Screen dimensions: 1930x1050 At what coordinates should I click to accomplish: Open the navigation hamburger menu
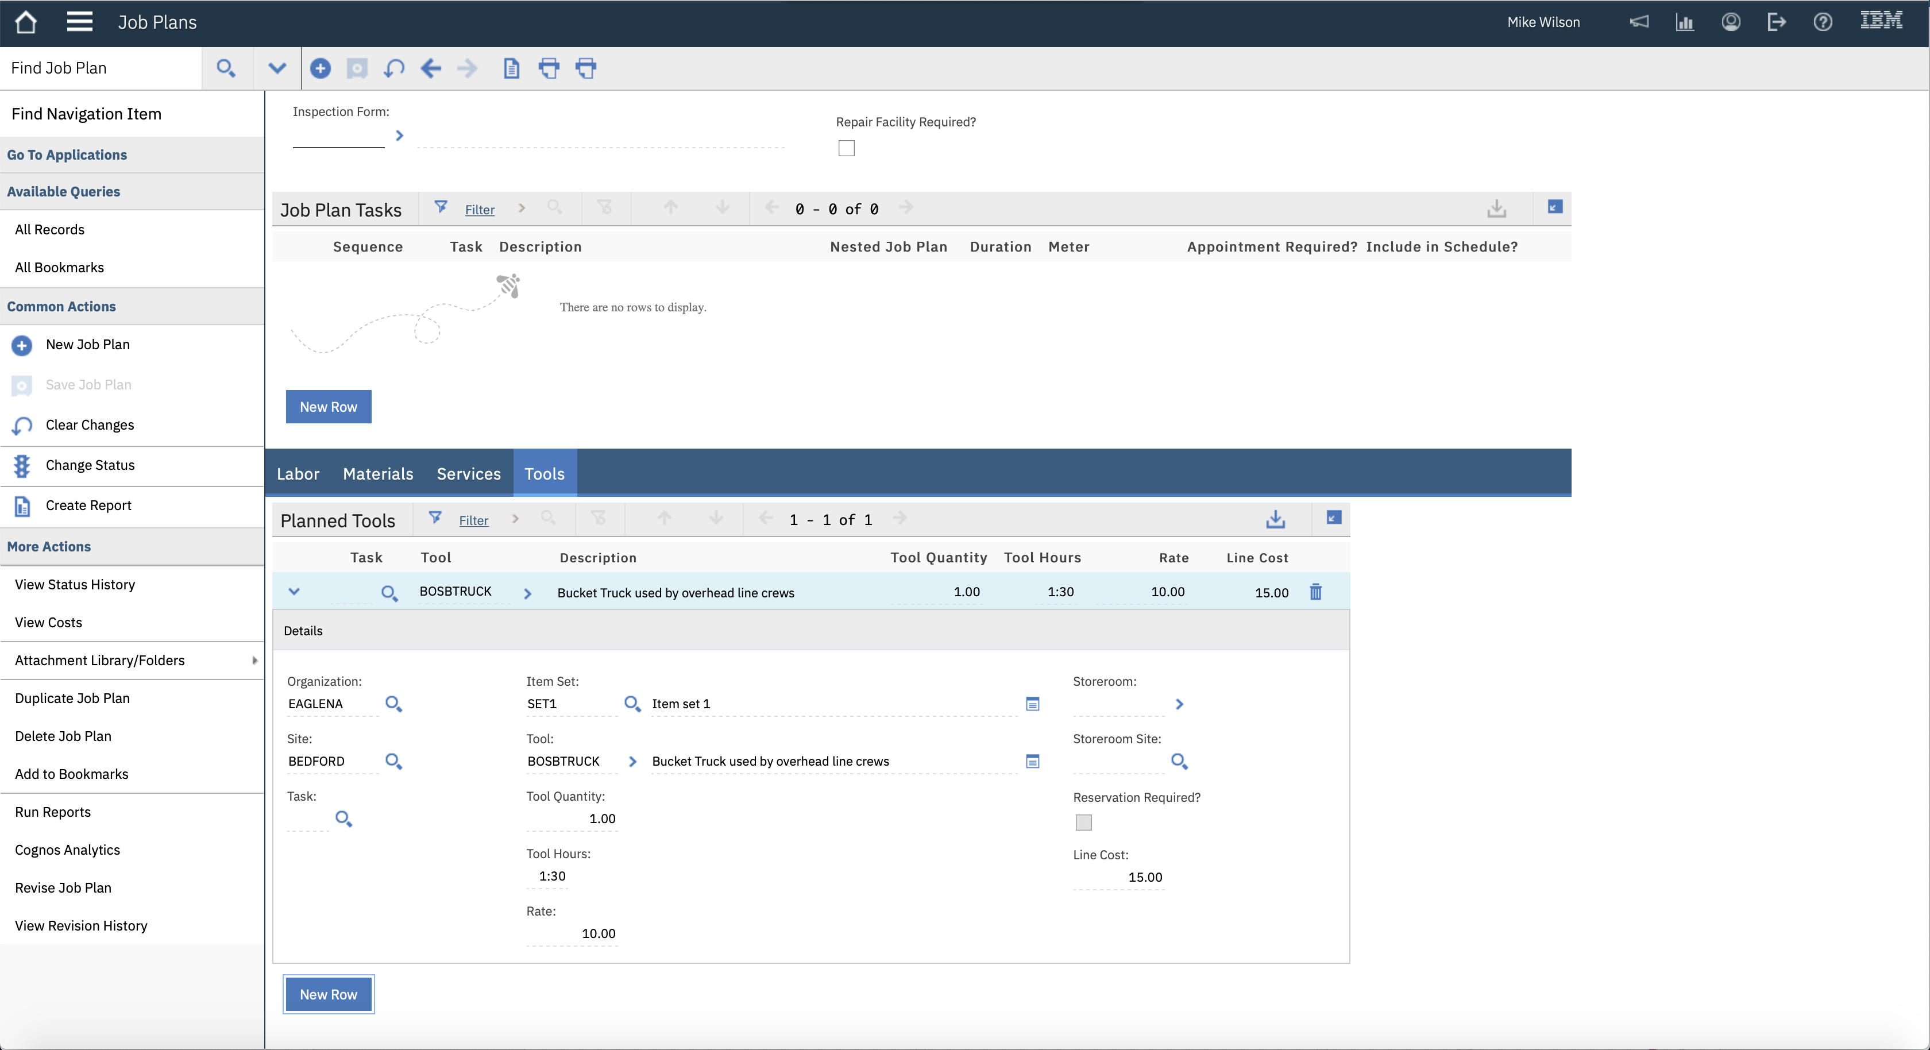click(79, 22)
